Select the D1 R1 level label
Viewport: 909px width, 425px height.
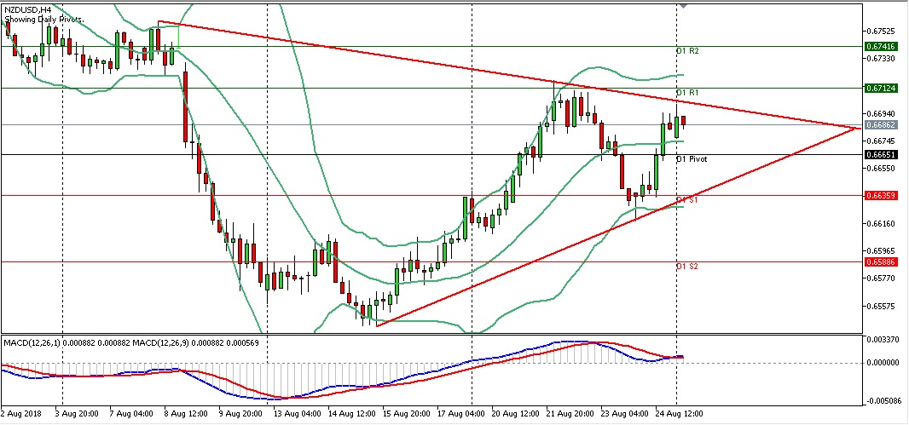(x=687, y=92)
